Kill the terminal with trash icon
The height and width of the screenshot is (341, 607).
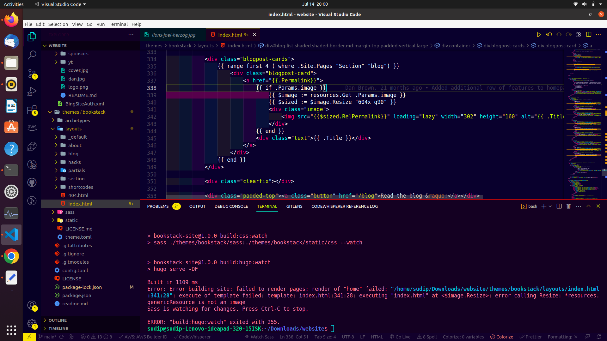point(568,206)
